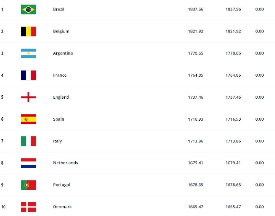Screen dimensions: 275x216
Task: Click the Belgium flag icon
Action: pyautogui.click(x=28, y=31)
